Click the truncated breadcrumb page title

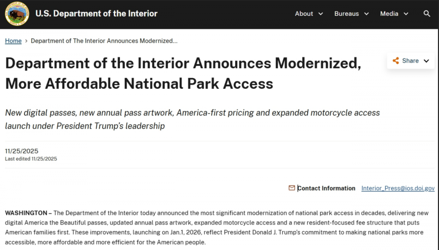(x=104, y=41)
